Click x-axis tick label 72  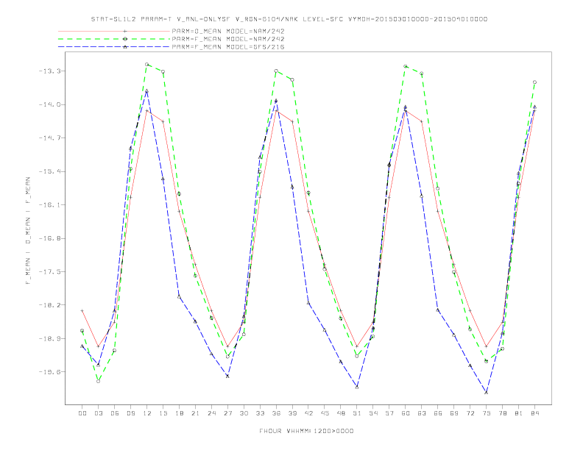pos(470,413)
